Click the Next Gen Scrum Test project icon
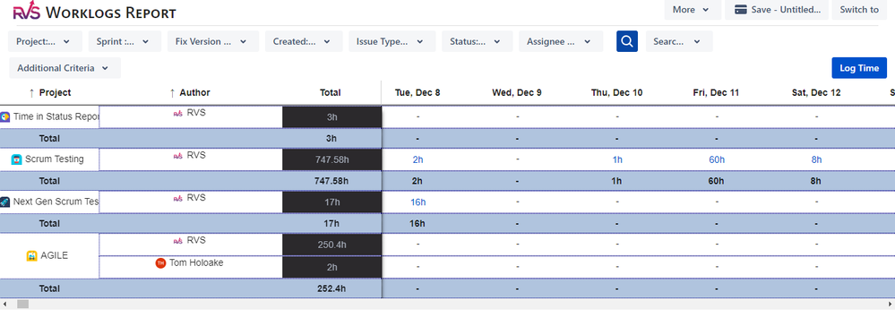The width and height of the screenshot is (895, 335). [x=5, y=202]
